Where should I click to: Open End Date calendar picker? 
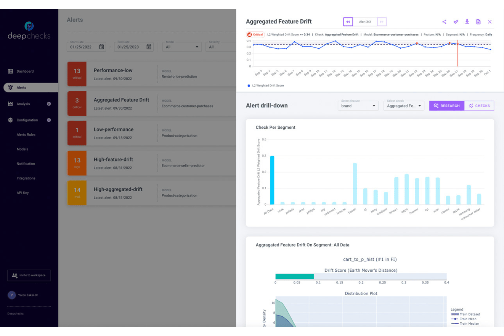[149, 47]
